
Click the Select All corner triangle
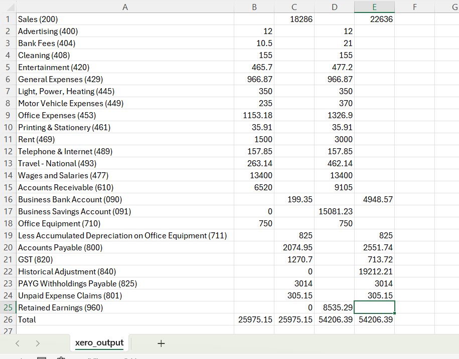tap(8, 7)
